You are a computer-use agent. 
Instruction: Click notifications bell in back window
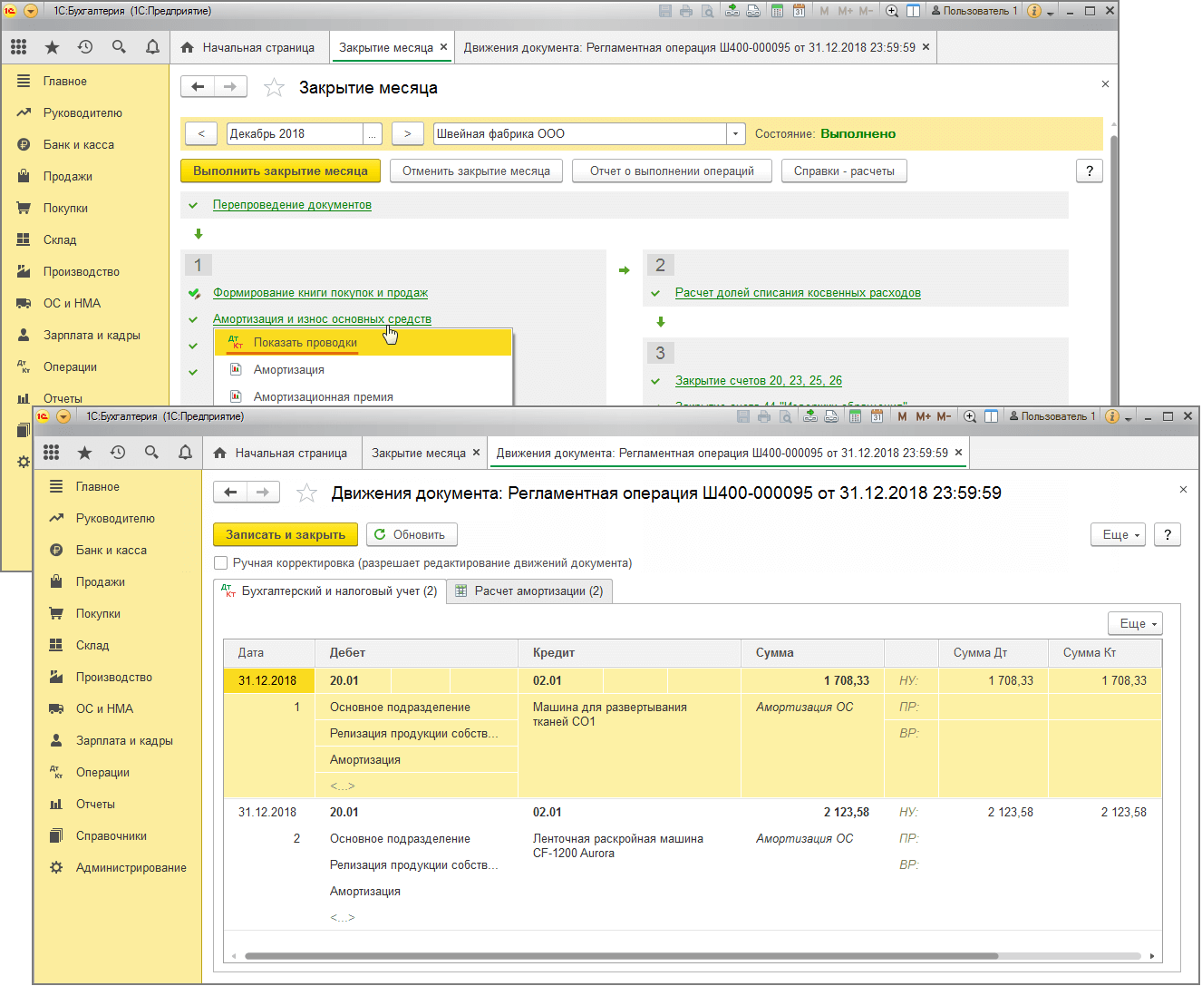click(152, 47)
